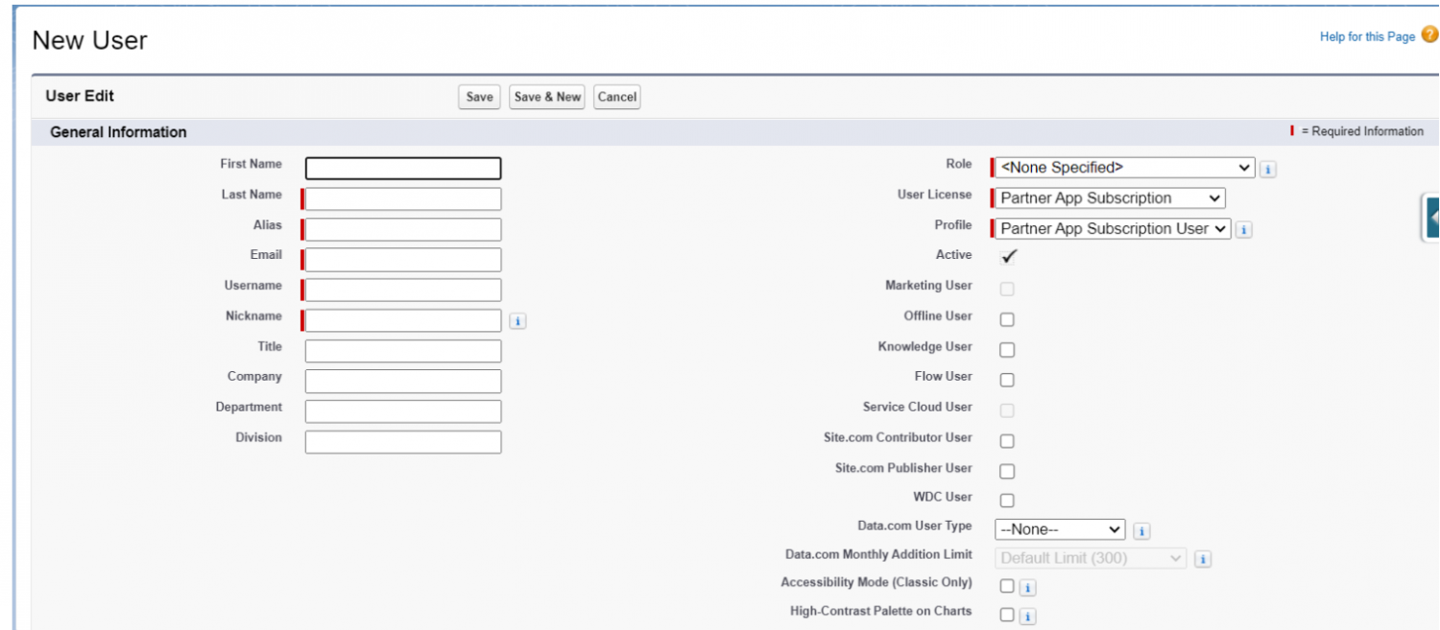This screenshot has width=1440, height=630.
Task: Click info icon beside High-Contrast Palette checkbox
Action: (1027, 616)
